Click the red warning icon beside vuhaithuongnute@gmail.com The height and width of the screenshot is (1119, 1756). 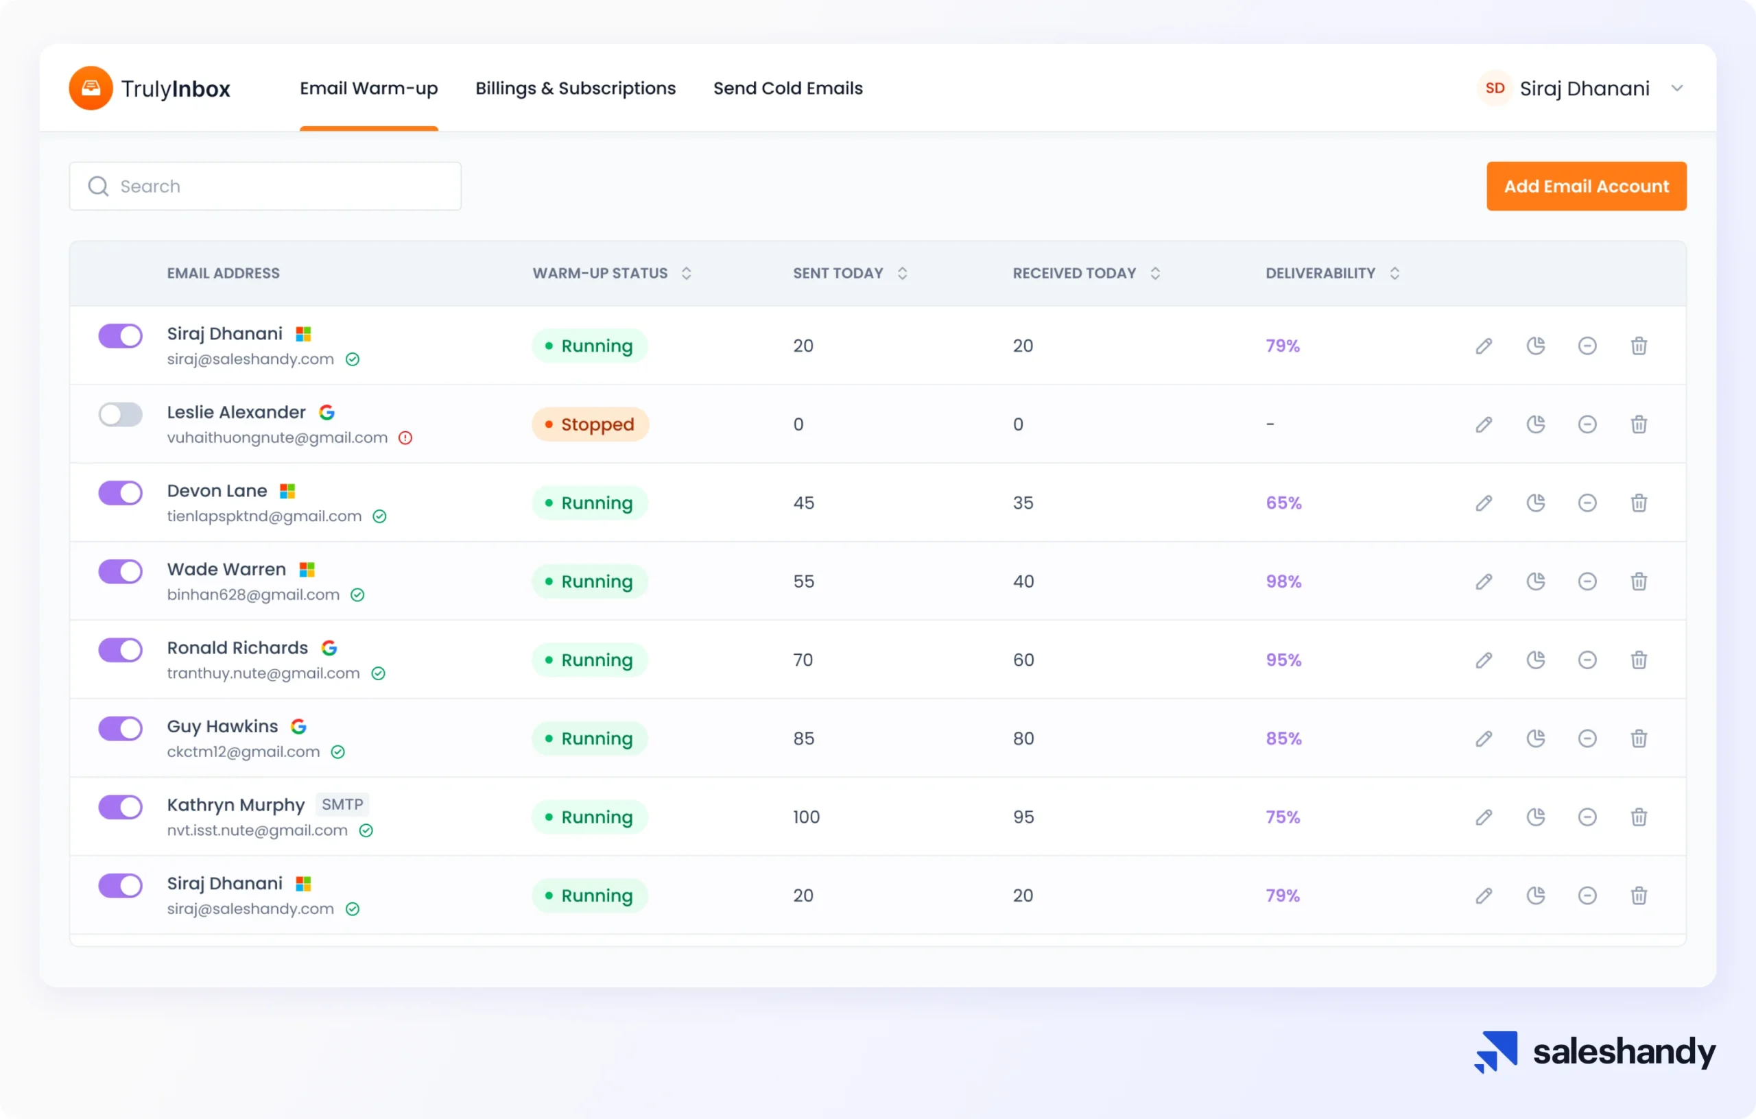pyautogui.click(x=405, y=437)
